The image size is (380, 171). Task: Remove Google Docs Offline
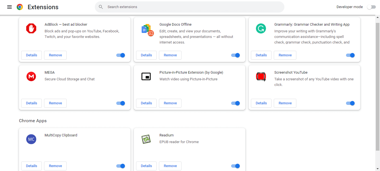(x=170, y=55)
